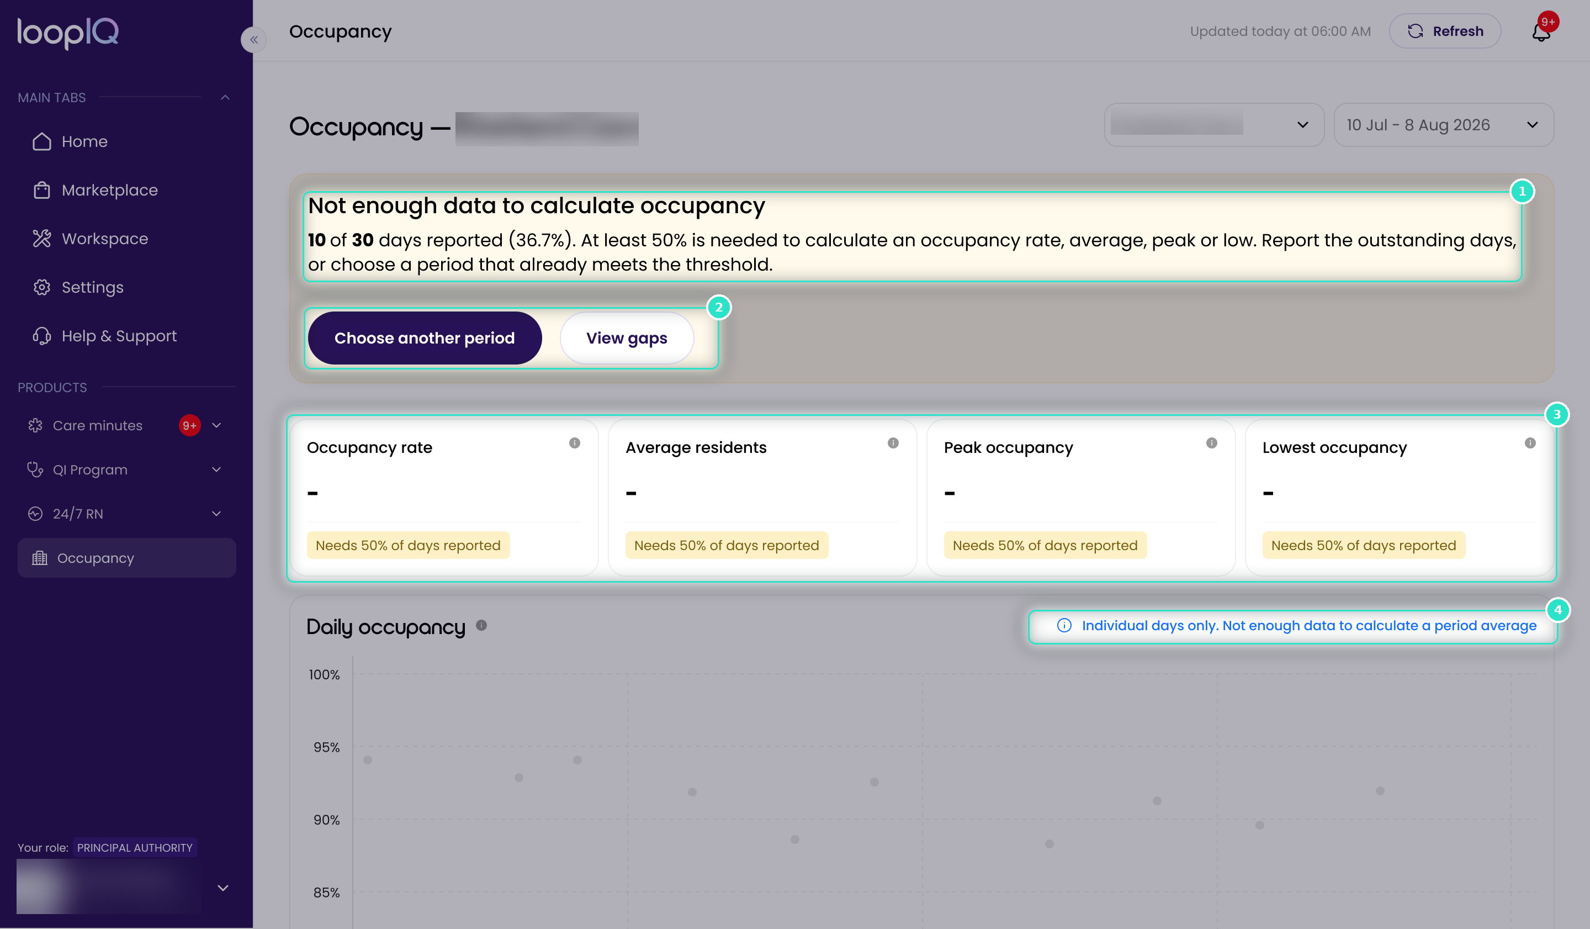The image size is (1590, 929).
Task: Collapse the Main Tabs section
Action: click(x=225, y=97)
